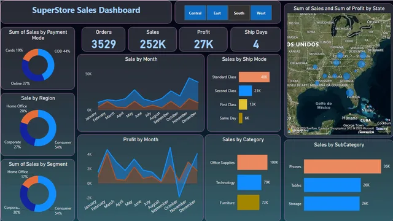Select the Office Supplies category bar
This screenshot has height=221, width=393.
click(x=252, y=162)
